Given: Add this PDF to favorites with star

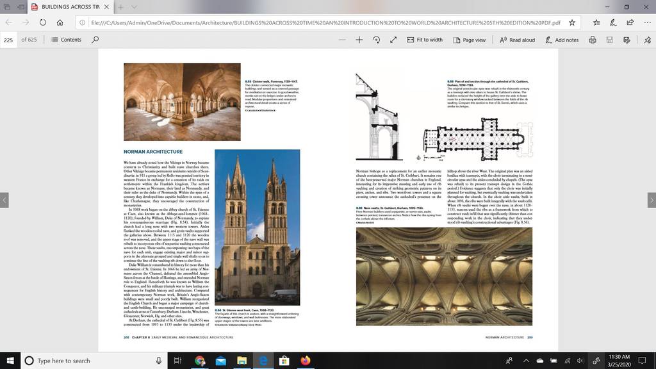Looking at the screenshot, I should tap(572, 22).
